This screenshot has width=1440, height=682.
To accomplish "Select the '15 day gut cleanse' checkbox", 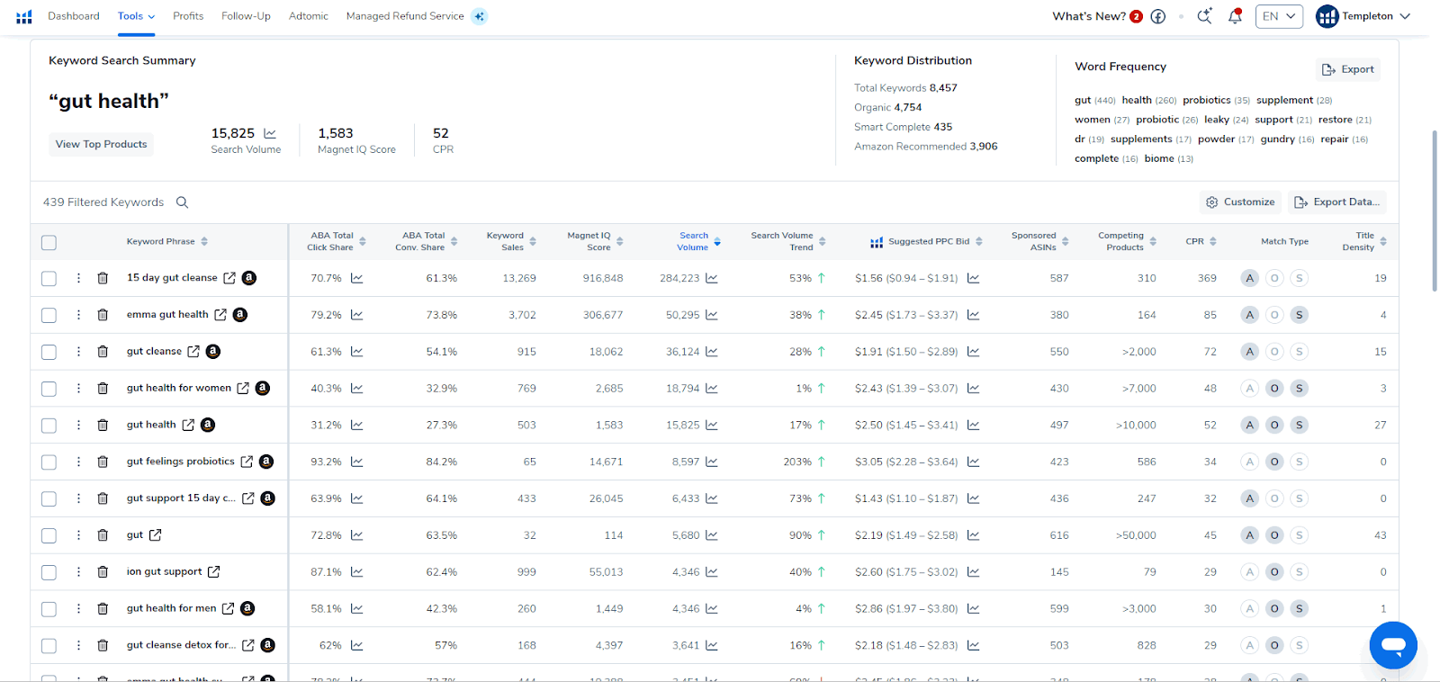I will [x=49, y=279].
